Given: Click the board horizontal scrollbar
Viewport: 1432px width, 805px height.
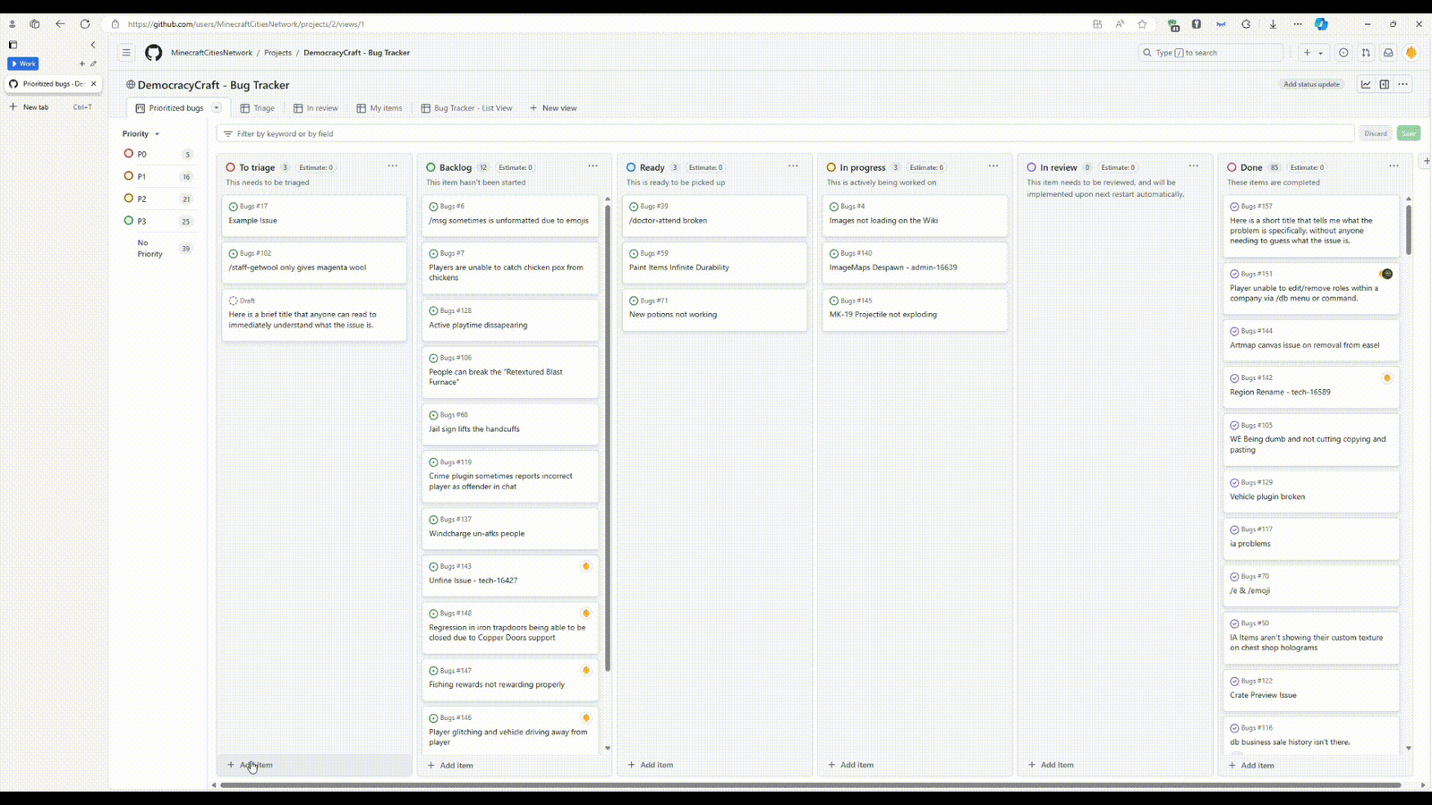Looking at the screenshot, I should pos(810,785).
